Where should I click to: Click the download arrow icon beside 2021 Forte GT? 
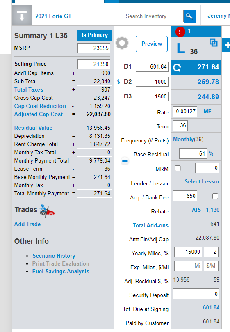click(22, 16)
